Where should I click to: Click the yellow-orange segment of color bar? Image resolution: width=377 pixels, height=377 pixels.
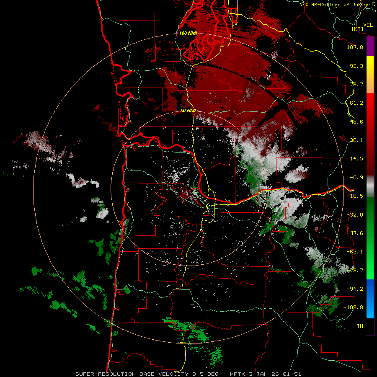tap(370, 75)
